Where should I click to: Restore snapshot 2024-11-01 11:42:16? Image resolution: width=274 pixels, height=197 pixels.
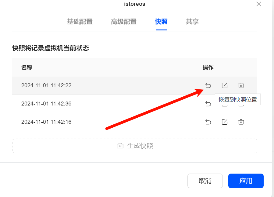(208, 122)
